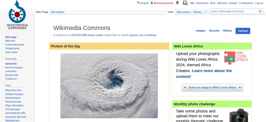Viewport: 266px width, 122px height.
Task: Open the hurricane picture of the day
Action: point(109,86)
